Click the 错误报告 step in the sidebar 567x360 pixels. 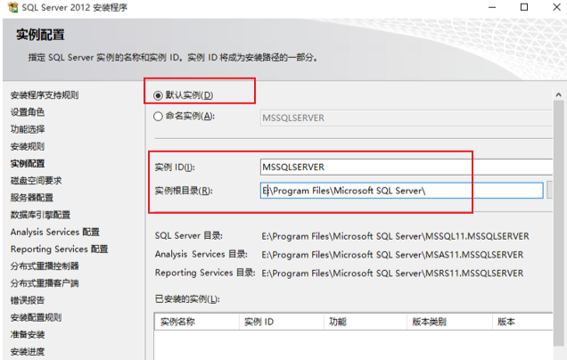click(x=28, y=300)
